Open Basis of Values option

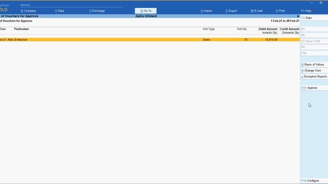point(314,65)
